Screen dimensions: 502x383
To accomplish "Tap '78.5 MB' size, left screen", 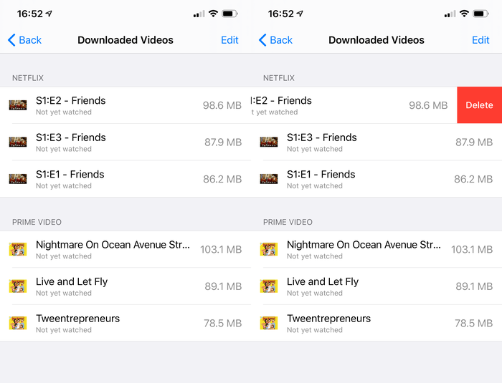I will pyautogui.click(x=223, y=323).
